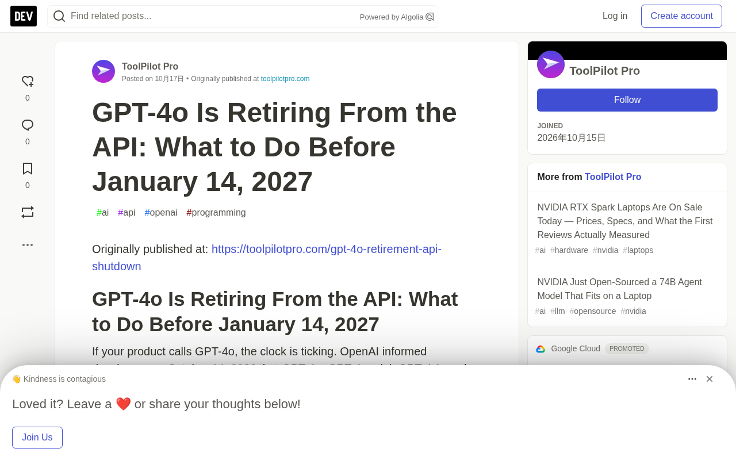Open the Algolia logo link

point(430,17)
